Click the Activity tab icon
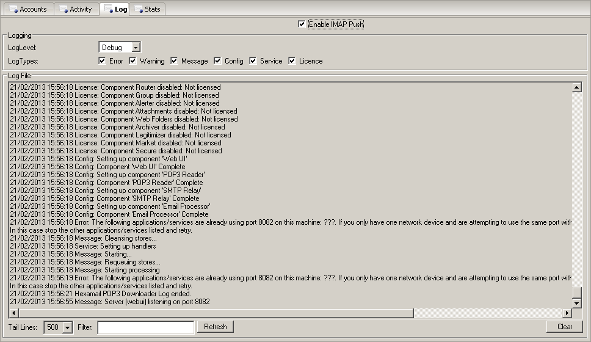The width and height of the screenshot is (591, 342). pos(63,10)
